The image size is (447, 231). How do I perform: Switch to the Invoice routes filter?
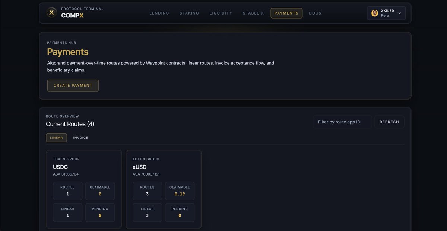(x=80, y=138)
